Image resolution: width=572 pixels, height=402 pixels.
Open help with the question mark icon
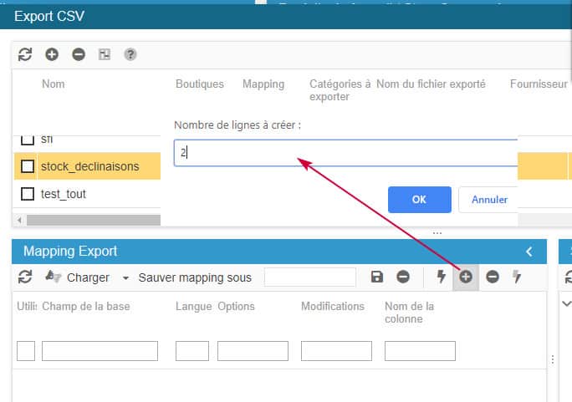point(130,54)
